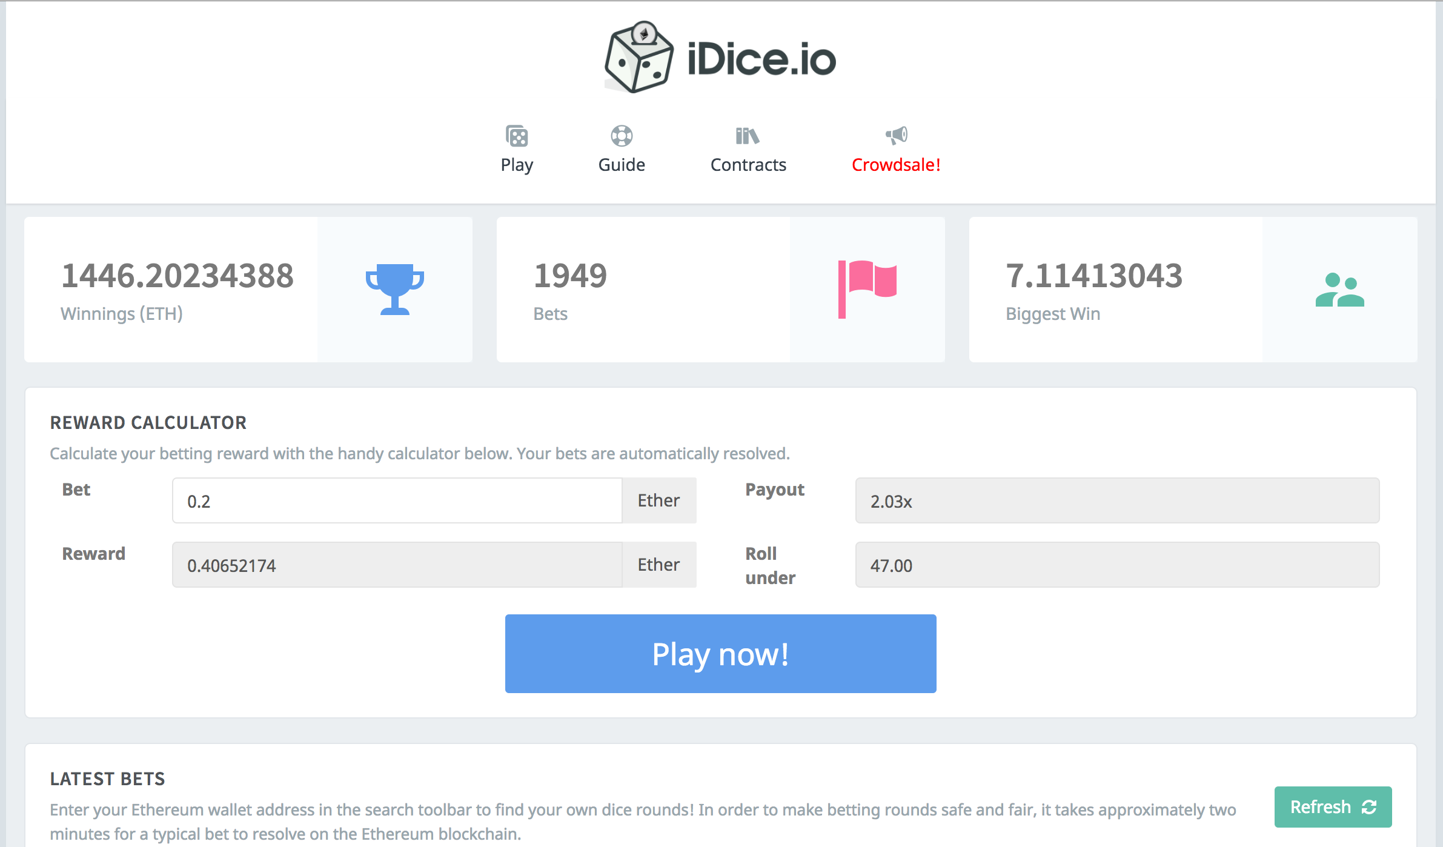1443x847 pixels.
Task: Open Contracts via the books icon
Action: tap(748, 137)
